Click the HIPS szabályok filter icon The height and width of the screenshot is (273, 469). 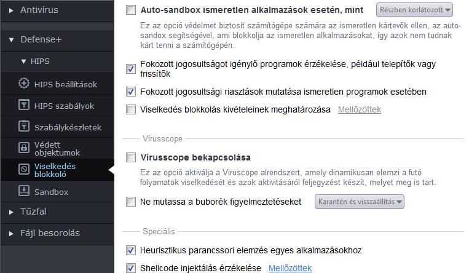24,105
